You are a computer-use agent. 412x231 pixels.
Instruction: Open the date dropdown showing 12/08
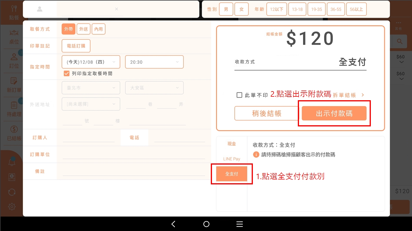click(x=91, y=62)
